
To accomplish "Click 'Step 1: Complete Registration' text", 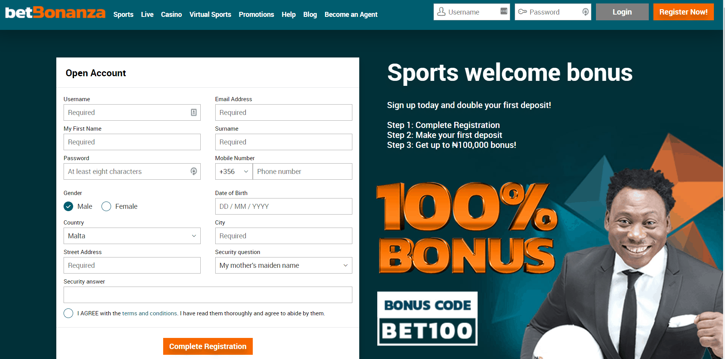I will click(444, 125).
